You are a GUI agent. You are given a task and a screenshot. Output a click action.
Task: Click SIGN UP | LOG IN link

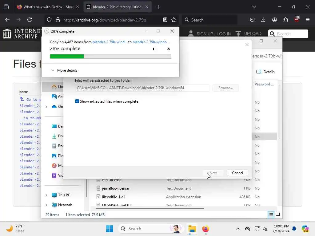click(213, 34)
